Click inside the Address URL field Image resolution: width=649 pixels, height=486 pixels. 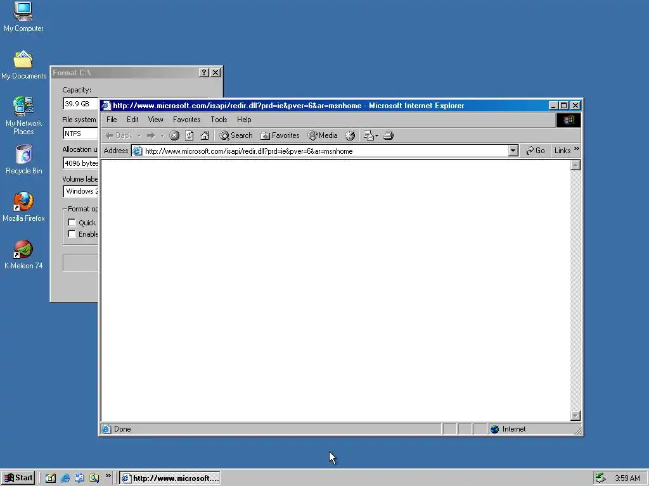pyautogui.click(x=325, y=151)
